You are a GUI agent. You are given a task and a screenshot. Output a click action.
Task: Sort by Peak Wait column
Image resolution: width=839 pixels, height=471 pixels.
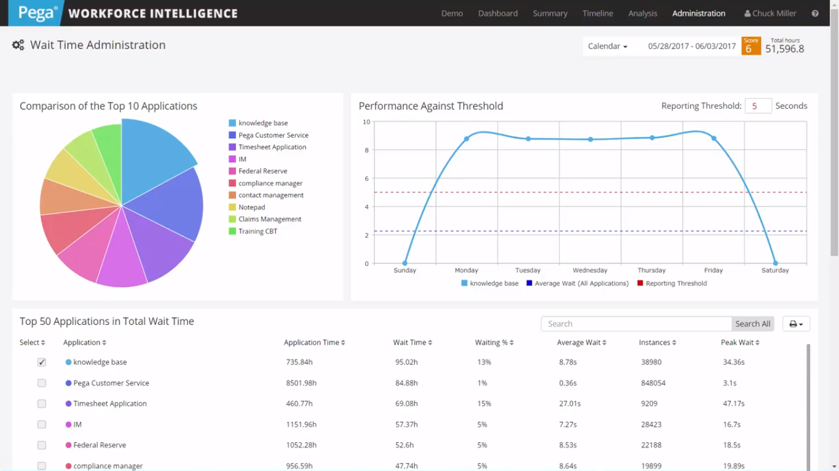point(740,343)
